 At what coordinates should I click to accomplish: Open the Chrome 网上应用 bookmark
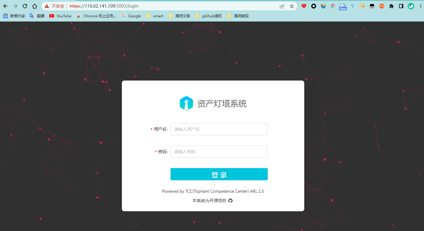click(x=96, y=16)
